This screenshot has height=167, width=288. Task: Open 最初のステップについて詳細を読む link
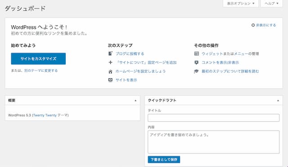pyautogui.click(x=230, y=71)
